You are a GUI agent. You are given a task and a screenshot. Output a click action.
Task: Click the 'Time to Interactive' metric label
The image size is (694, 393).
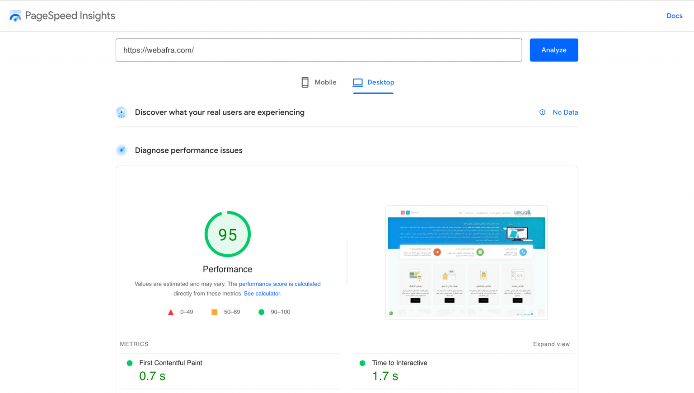click(399, 363)
